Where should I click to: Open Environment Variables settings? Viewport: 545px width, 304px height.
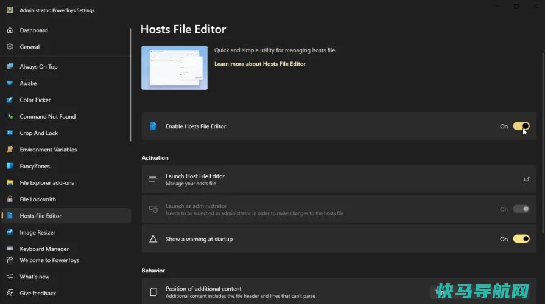pos(66,149)
